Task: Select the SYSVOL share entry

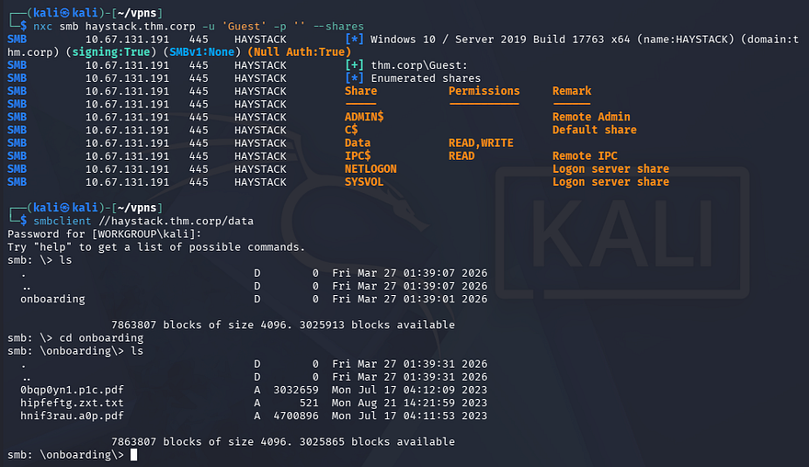Action: [364, 182]
